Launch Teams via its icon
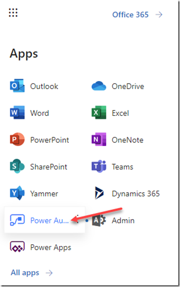Viewport: 180px width, 287px height. (99, 166)
